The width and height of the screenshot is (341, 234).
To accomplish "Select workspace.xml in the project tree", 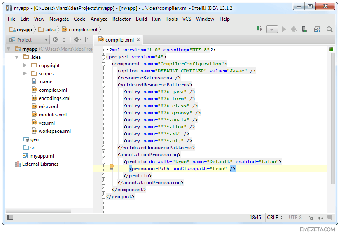I will pos(51,131).
